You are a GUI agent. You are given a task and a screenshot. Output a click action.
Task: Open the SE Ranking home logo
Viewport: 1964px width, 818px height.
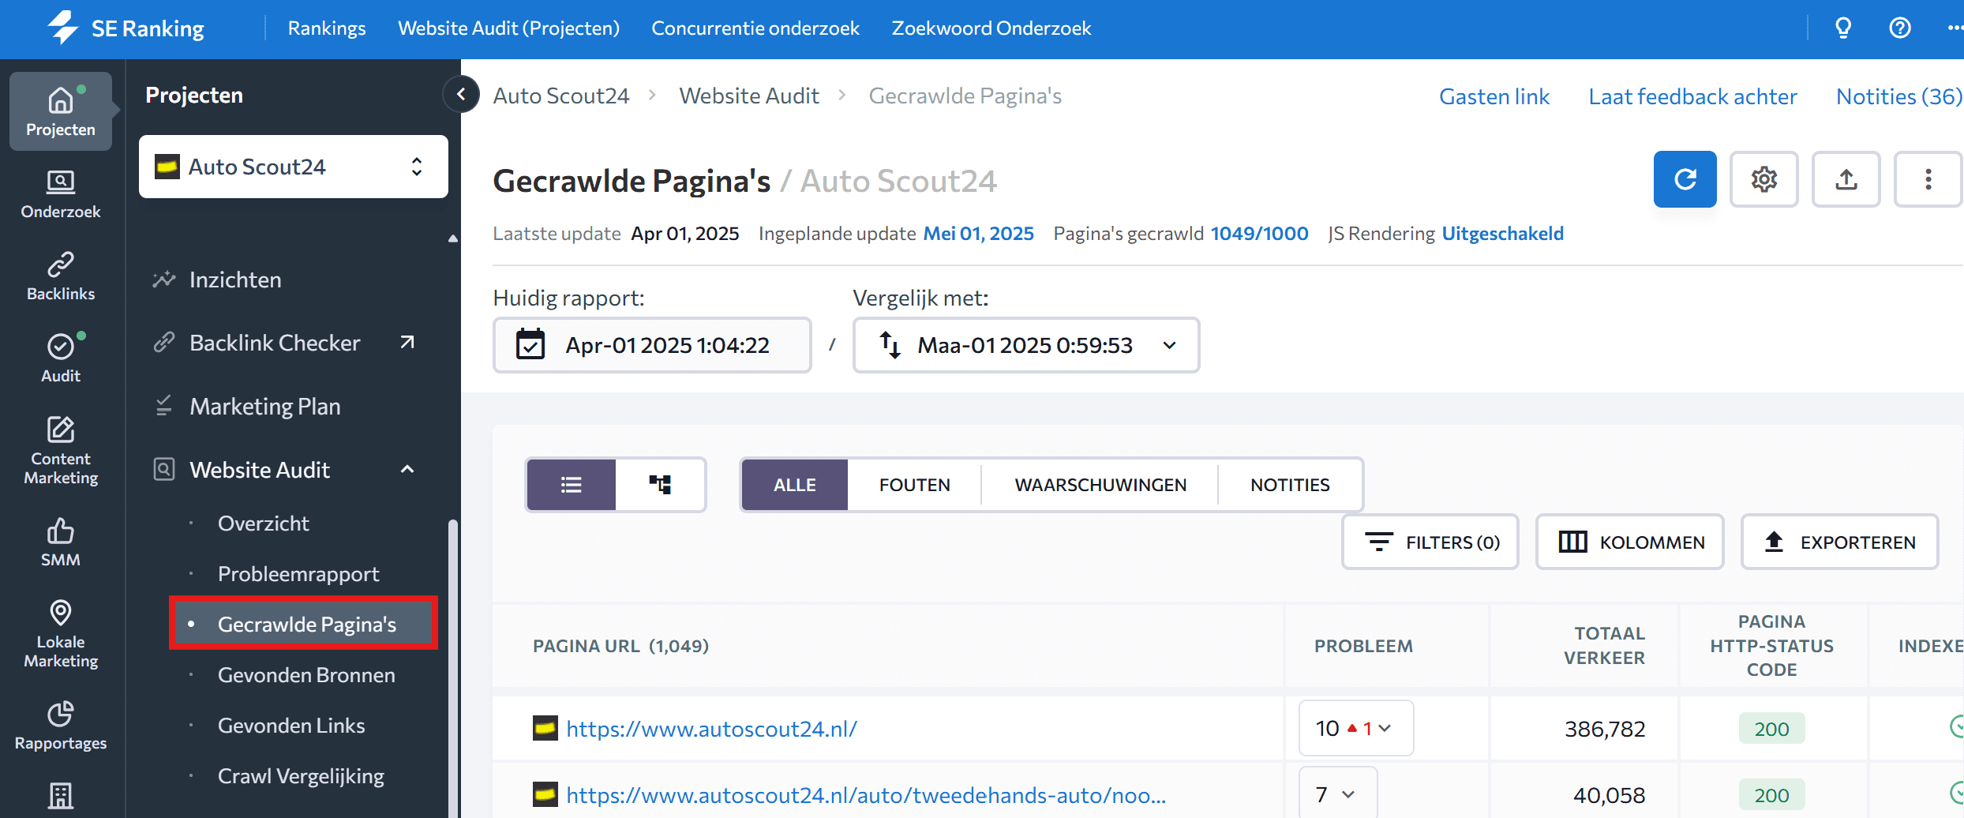tap(126, 28)
